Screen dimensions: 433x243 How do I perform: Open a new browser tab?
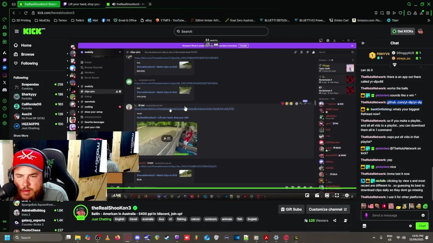click(x=150, y=4)
